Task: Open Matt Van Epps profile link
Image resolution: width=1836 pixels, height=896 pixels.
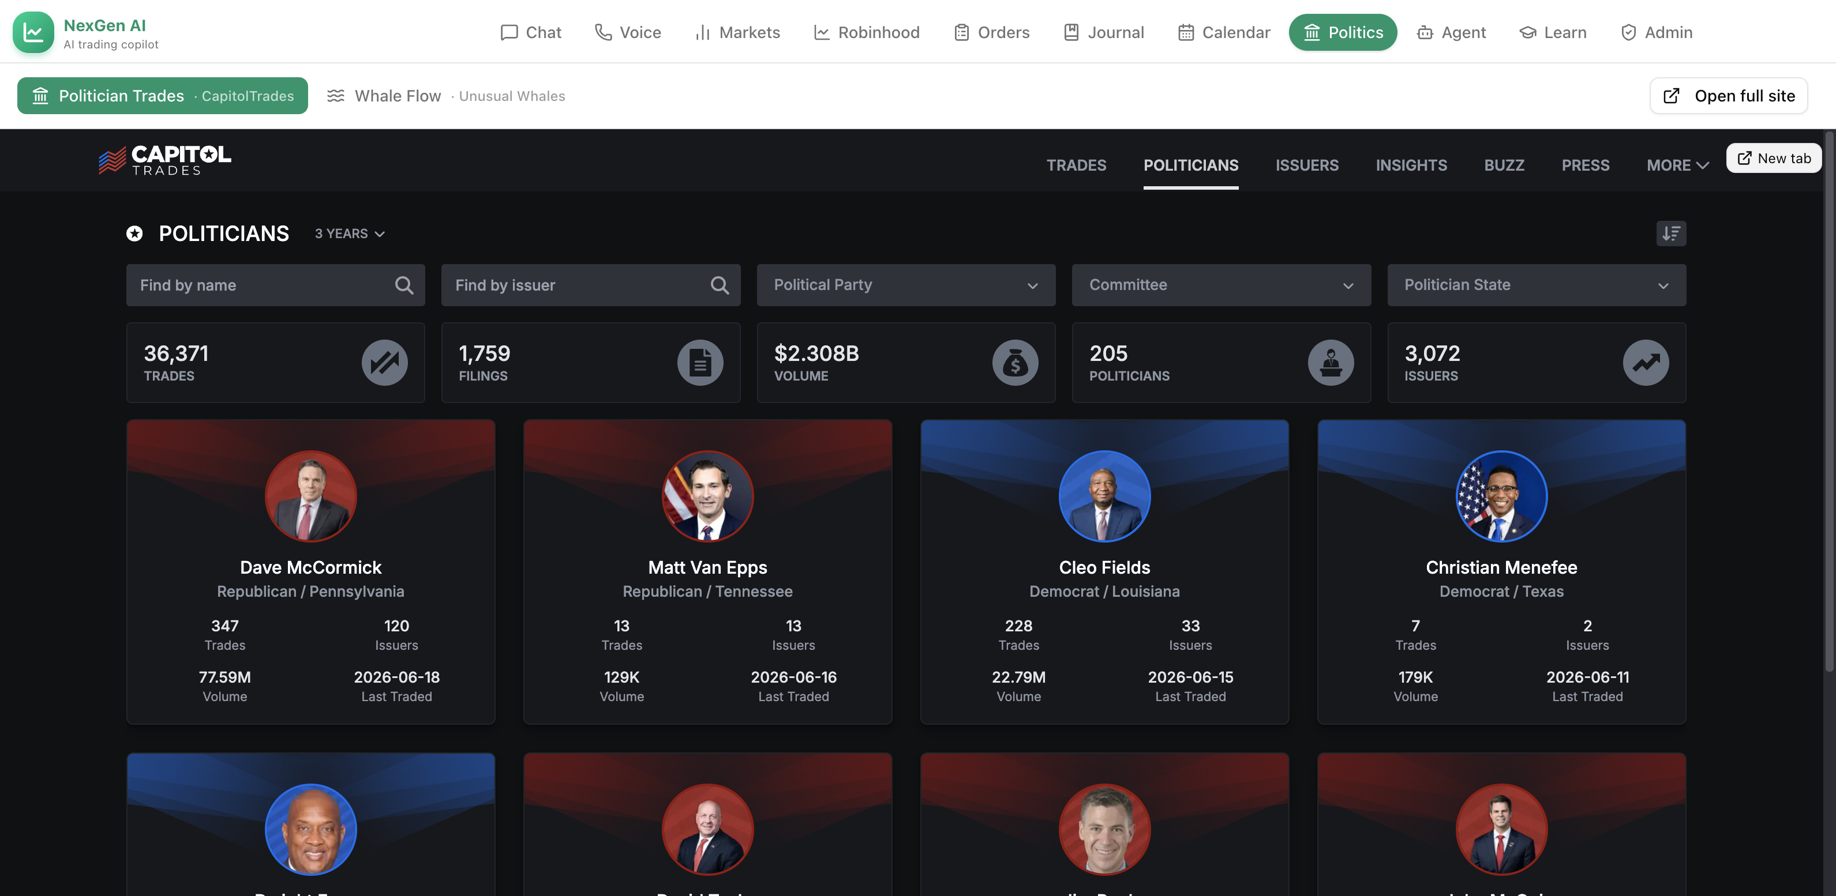Action: pyautogui.click(x=708, y=568)
